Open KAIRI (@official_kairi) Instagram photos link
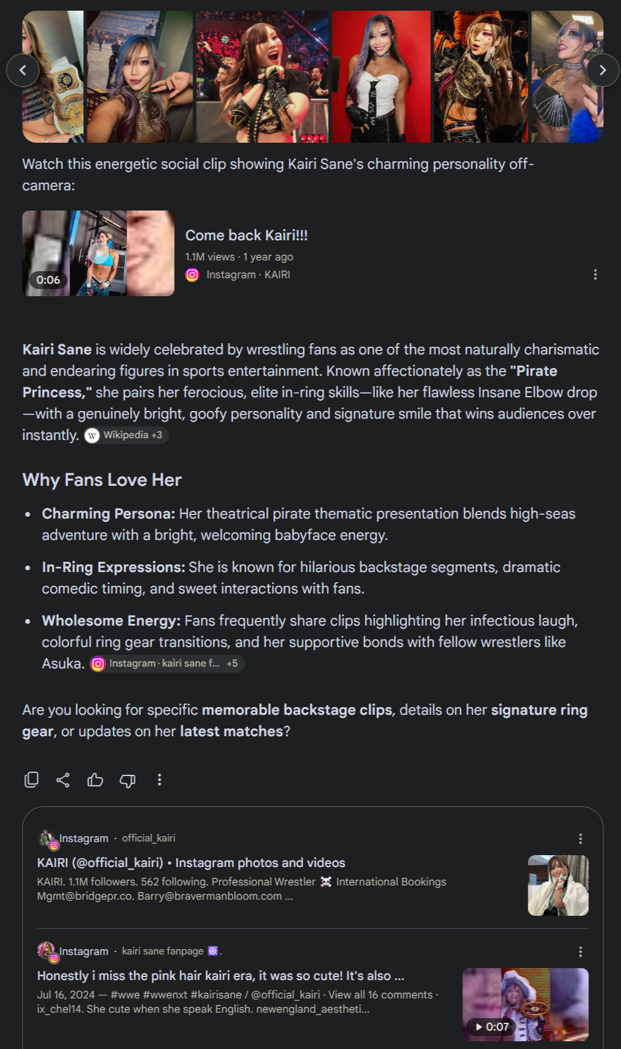Screen dimensions: 621x1049 pyautogui.click(x=191, y=862)
